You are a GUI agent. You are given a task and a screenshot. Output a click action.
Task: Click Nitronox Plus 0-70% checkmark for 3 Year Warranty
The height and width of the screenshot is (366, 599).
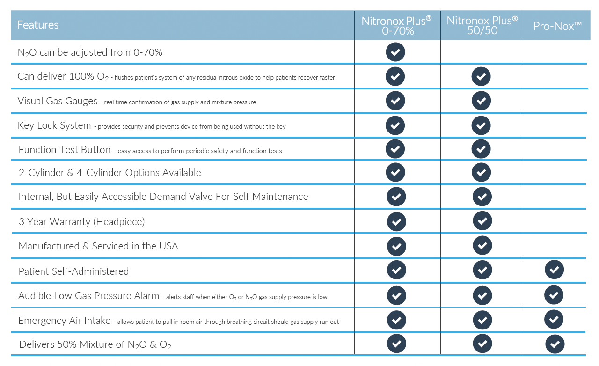point(396,221)
